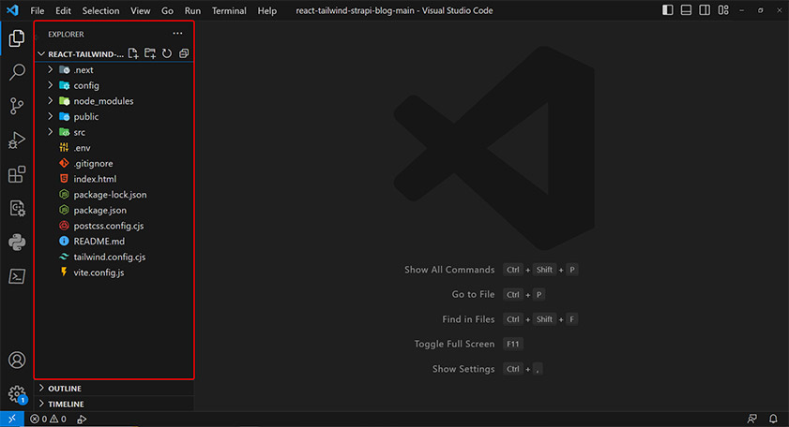Open the Extensions view
The image size is (789, 427).
click(17, 174)
